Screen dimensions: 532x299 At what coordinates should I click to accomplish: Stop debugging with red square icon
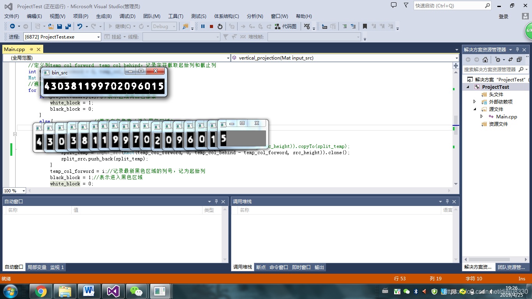211,26
